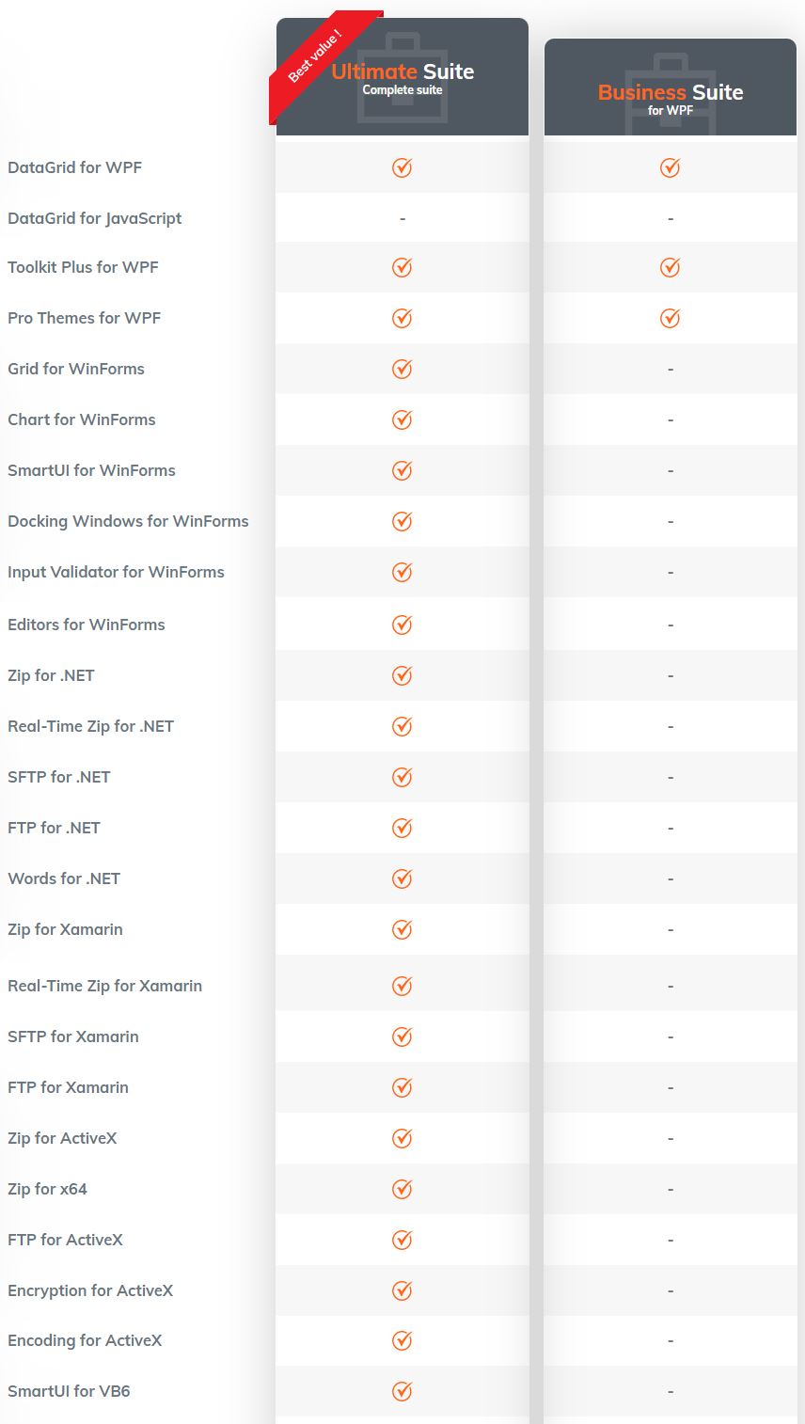Select the DataGrid for JavaScript row label
Screen dimensions: 805x1424
tap(95, 218)
